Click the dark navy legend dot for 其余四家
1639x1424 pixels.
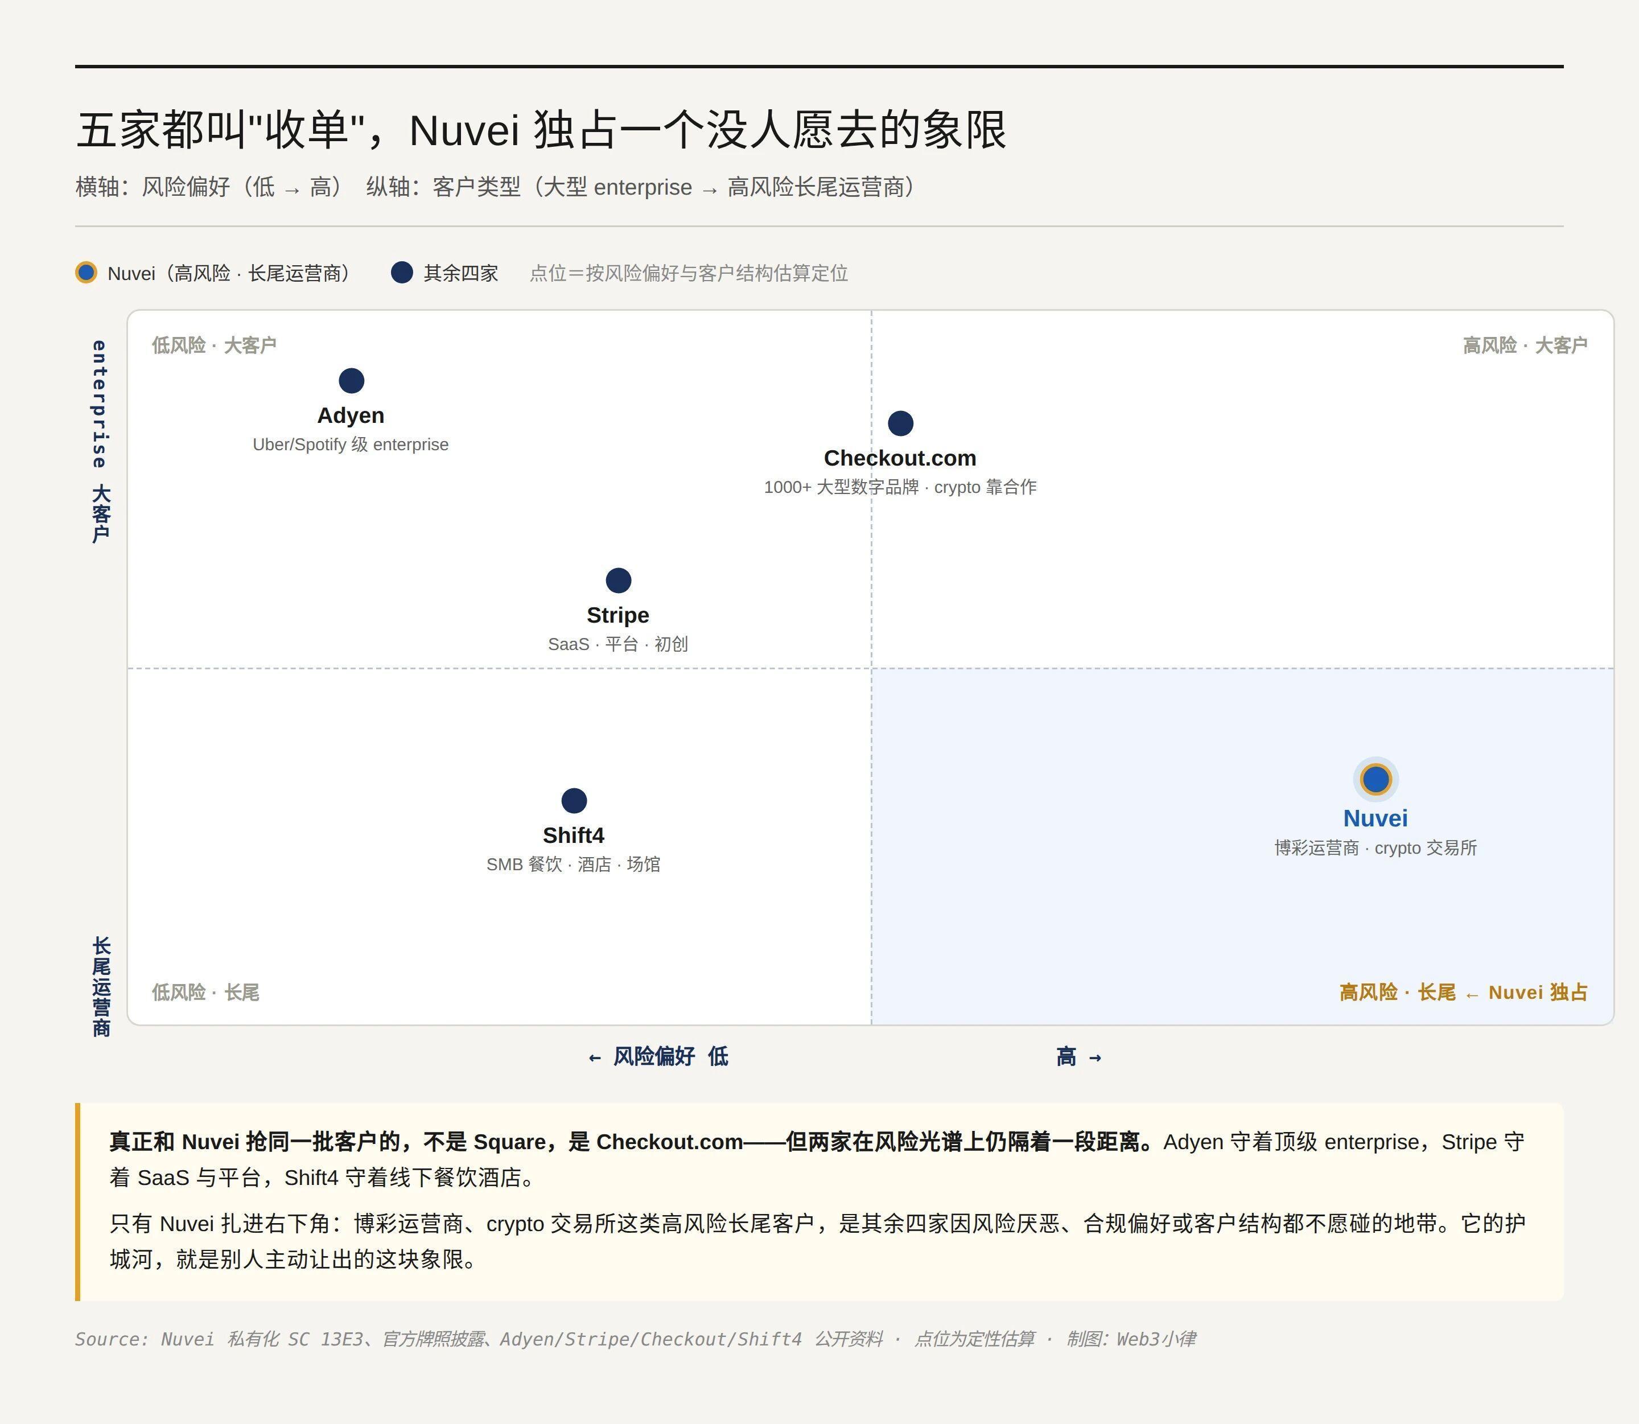[x=402, y=273]
